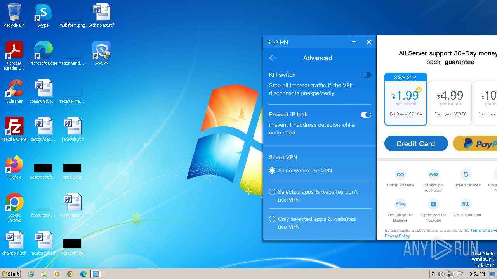497x279 pixels.
Task: Select the CCleaner desktop icon
Action: tap(14, 91)
